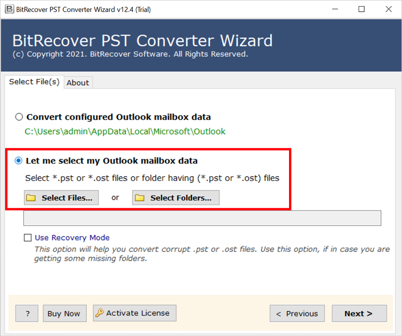402x336 pixels.
Task: Click the question mark help button
Action: (x=27, y=314)
